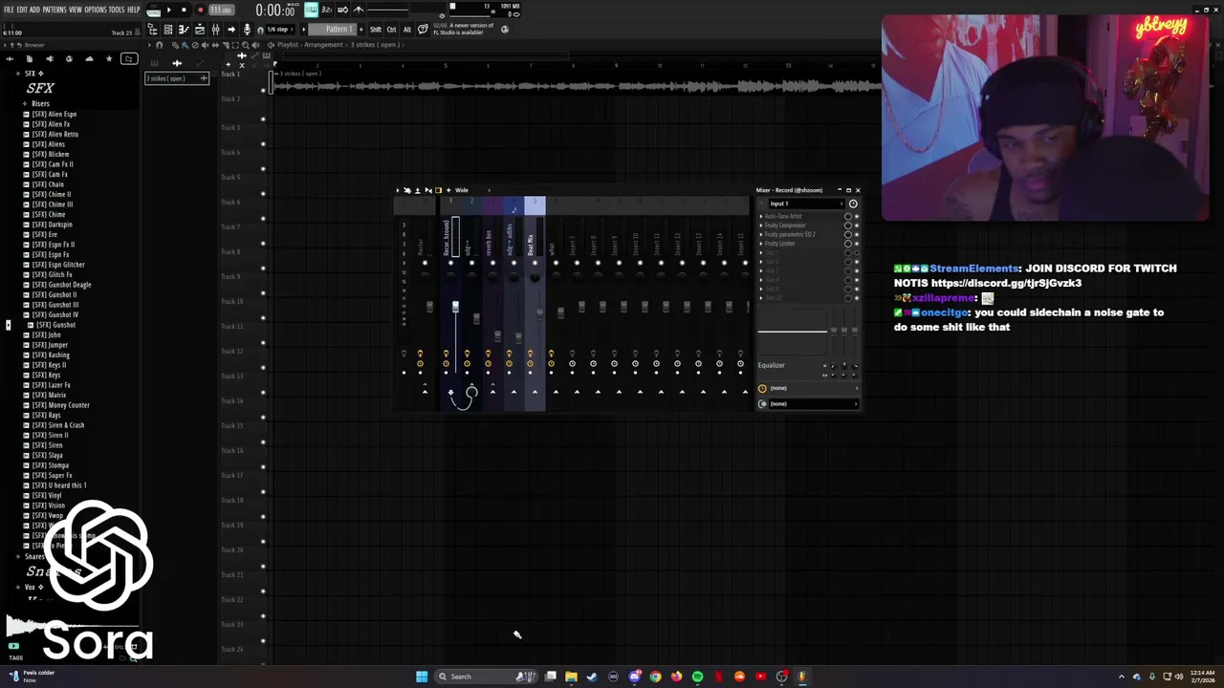The height and width of the screenshot is (688, 1224).
Task: Click the Windows Start button
Action: [x=422, y=677]
